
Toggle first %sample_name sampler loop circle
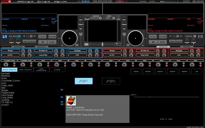click(14, 63)
